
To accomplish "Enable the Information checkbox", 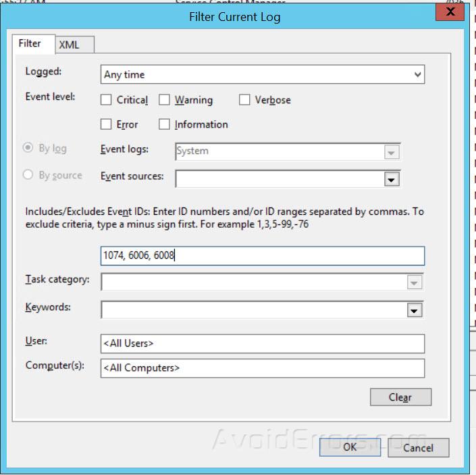I will (164, 124).
